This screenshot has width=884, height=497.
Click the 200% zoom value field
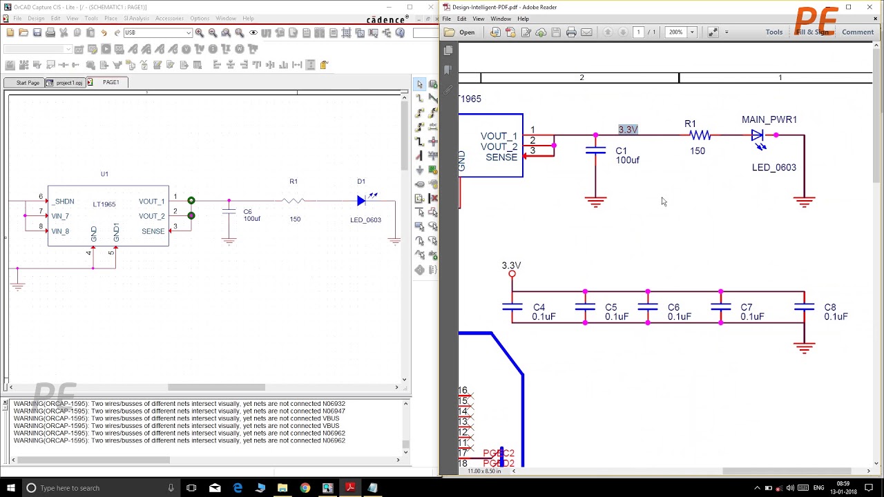(x=676, y=32)
